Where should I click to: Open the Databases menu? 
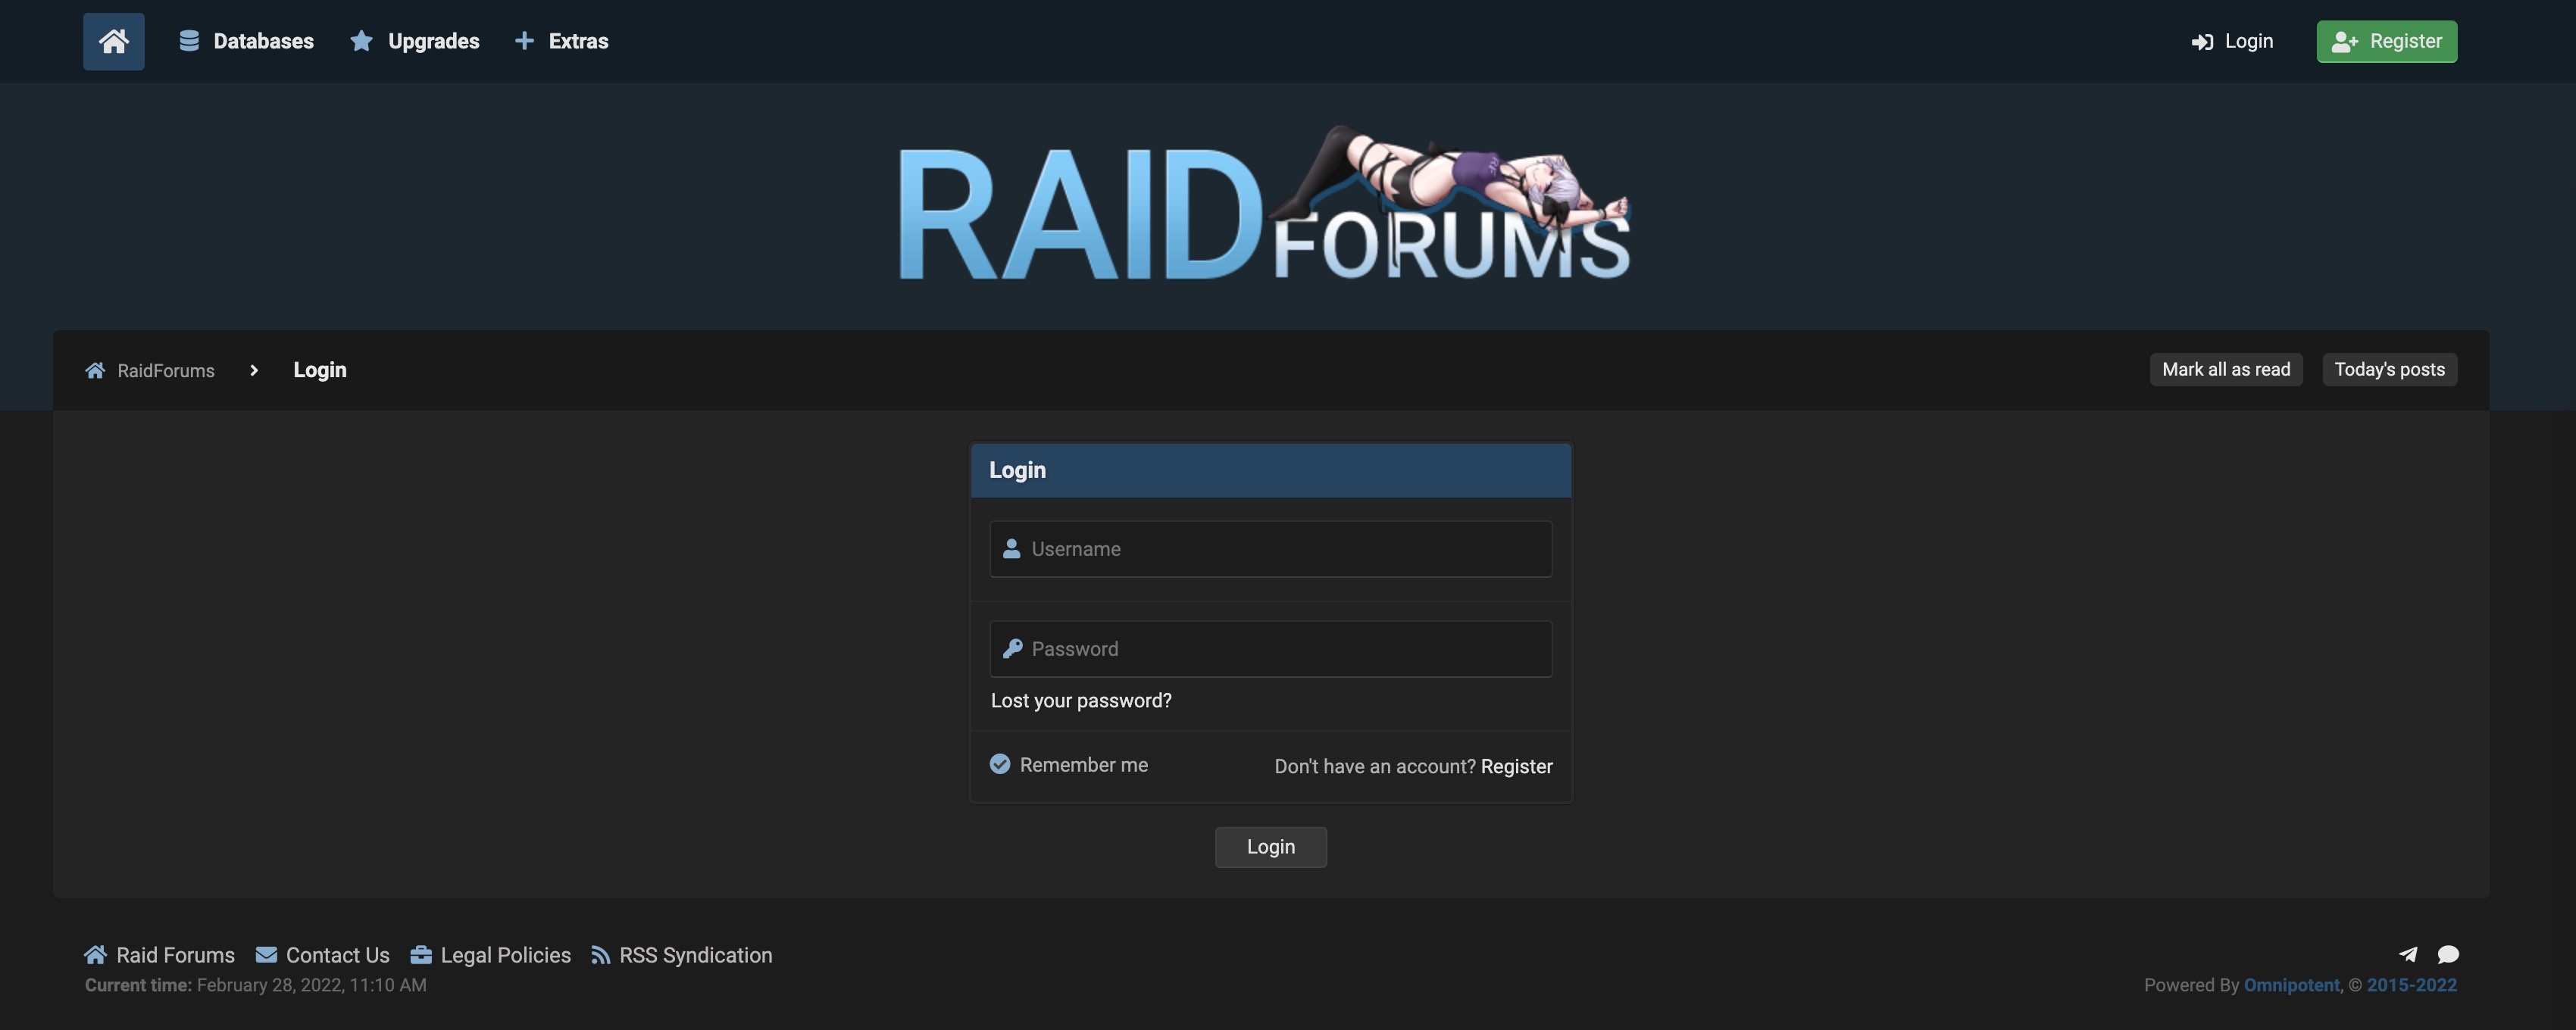coord(263,41)
